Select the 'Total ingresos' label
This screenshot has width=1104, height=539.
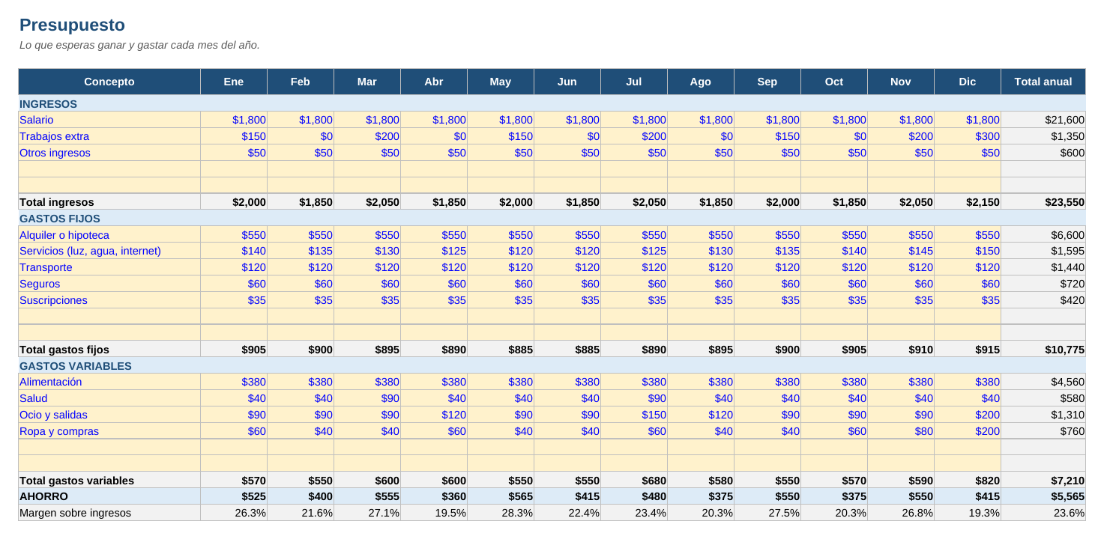pos(109,202)
